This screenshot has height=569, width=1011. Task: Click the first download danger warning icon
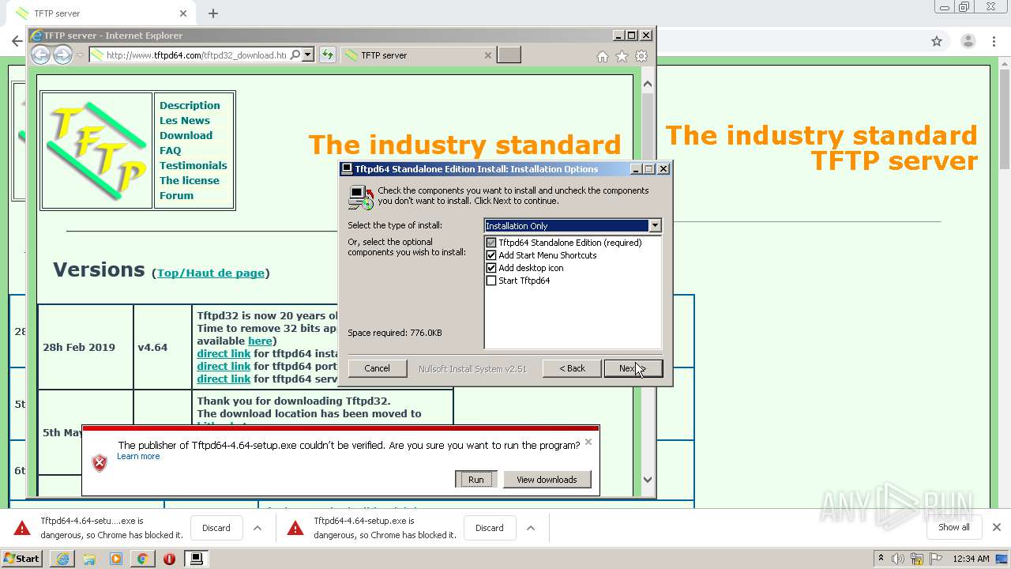click(22, 528)
